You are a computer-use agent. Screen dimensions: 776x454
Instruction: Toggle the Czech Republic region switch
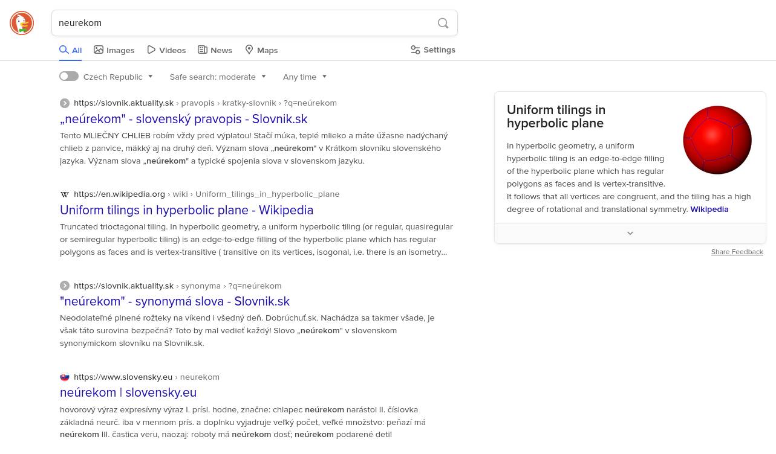(x=69, y=76)
